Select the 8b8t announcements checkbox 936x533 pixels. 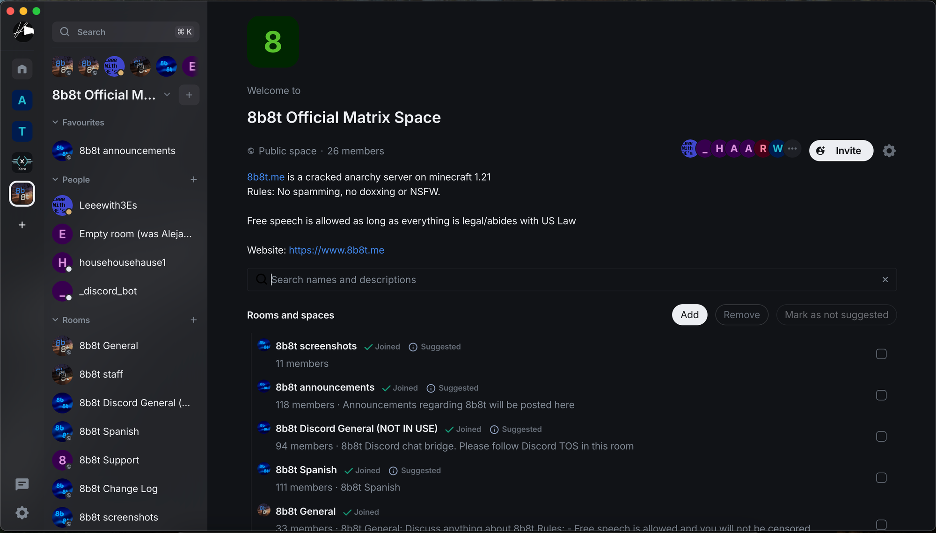point(881,395)
